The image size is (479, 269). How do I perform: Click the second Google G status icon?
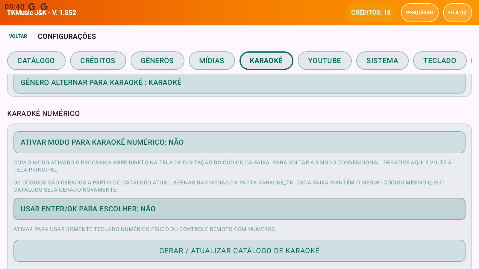(x=44, y=6)
